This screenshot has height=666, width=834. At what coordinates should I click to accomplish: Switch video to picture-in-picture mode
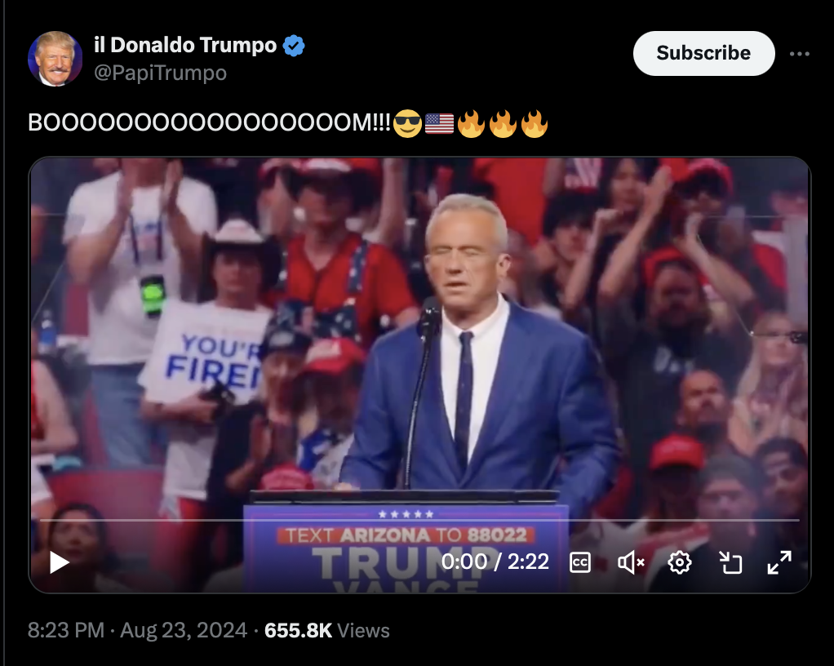pyautogui.click(x=730, y=562)
